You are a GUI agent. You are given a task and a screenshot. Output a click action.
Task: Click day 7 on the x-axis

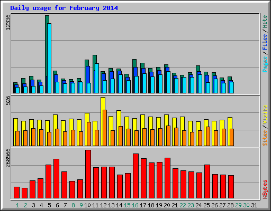coord(65,205)
